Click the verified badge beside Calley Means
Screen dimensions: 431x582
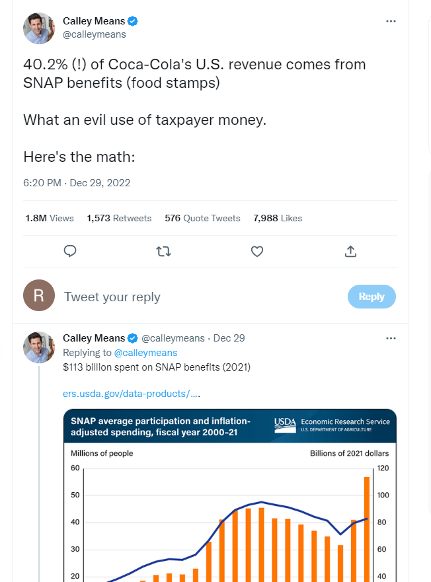tap(133, 21)
